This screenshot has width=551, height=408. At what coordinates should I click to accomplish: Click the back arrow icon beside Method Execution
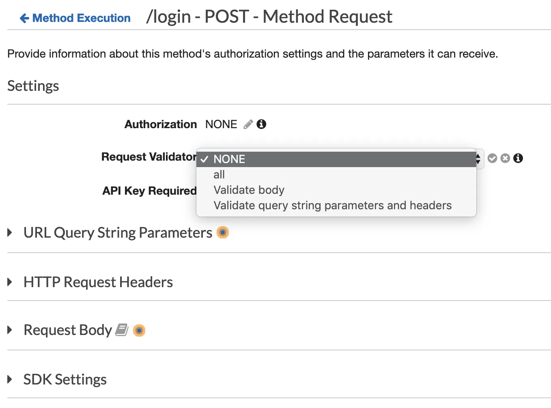click(x=24, y=18)
